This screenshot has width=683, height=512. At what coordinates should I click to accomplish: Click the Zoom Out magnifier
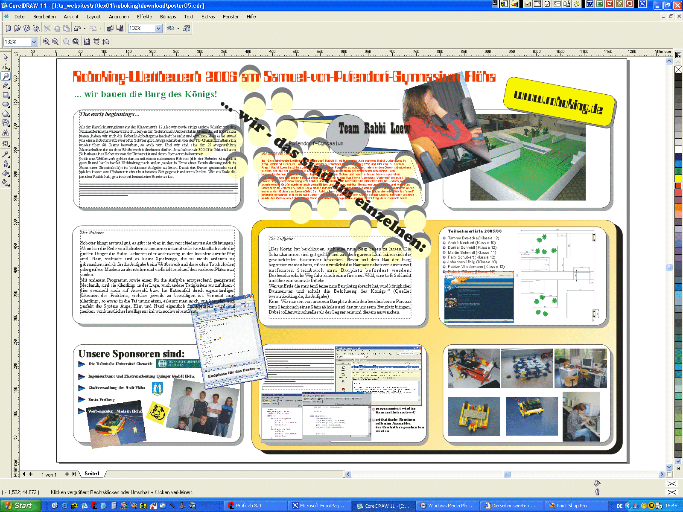[x=55, y=41]
